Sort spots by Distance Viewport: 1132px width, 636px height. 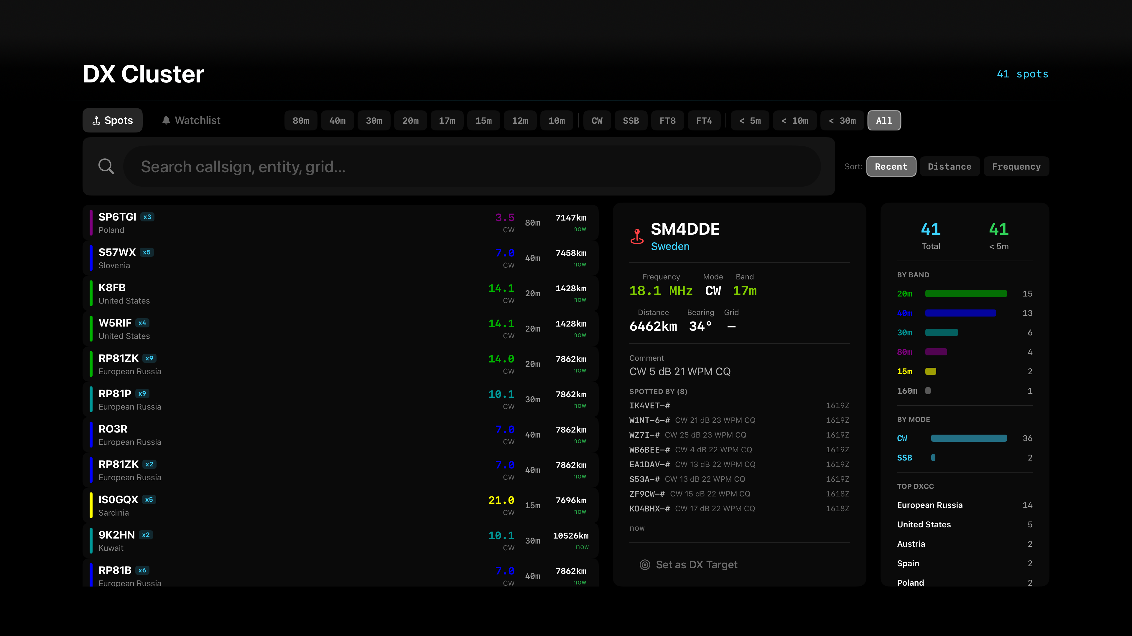[x=950, y=166]
